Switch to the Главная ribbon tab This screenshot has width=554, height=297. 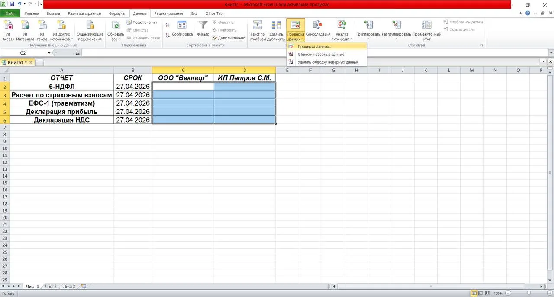click(x=32, y=13)
